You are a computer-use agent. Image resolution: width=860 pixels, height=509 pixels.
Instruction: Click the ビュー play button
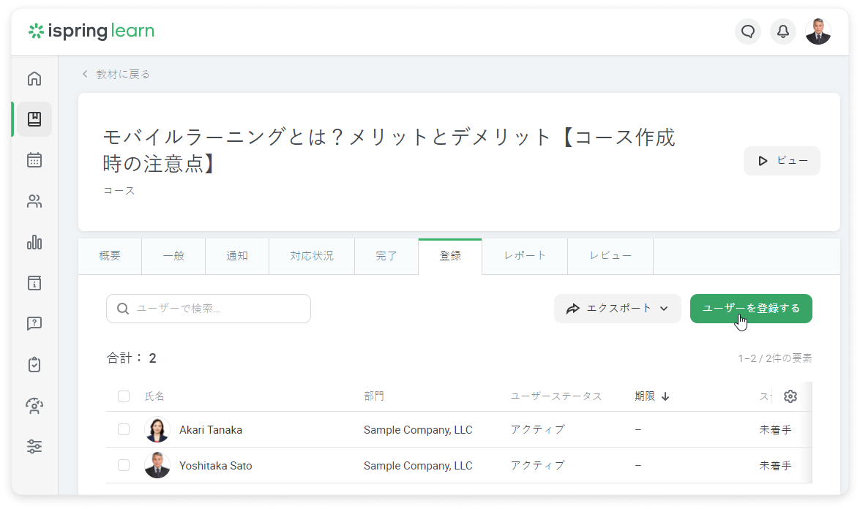[x=782, y=161]
